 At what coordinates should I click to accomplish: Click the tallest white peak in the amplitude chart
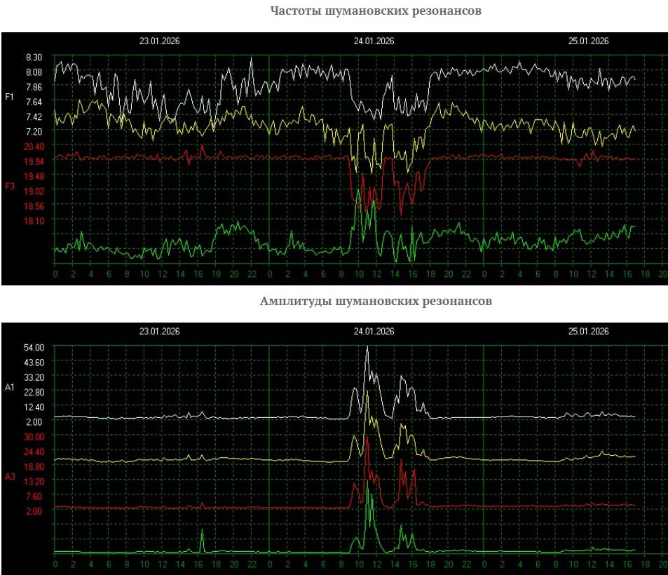click(367, 348)
